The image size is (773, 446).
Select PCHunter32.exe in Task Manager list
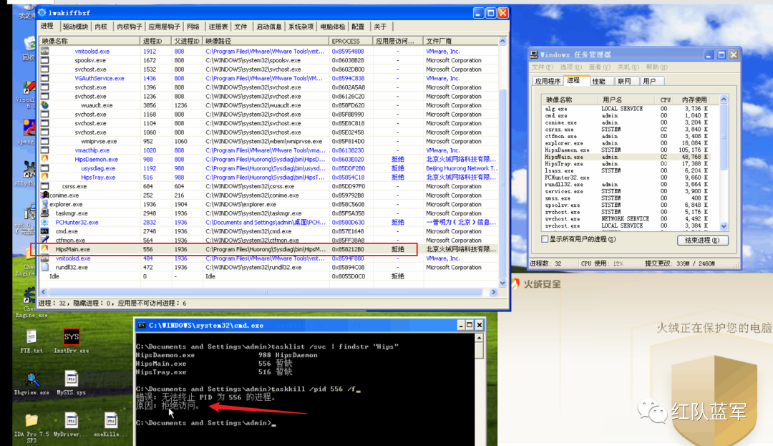630,178
